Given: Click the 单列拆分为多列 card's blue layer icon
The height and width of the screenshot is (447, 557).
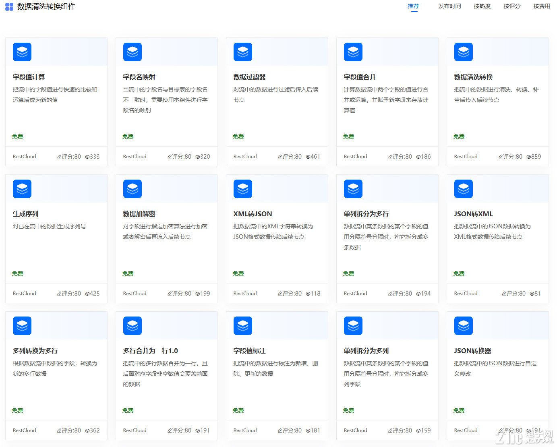Looking at the screenshot, I should click(x=353, y=326).
